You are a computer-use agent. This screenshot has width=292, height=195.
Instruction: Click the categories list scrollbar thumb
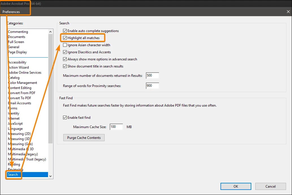click(51, 89)
